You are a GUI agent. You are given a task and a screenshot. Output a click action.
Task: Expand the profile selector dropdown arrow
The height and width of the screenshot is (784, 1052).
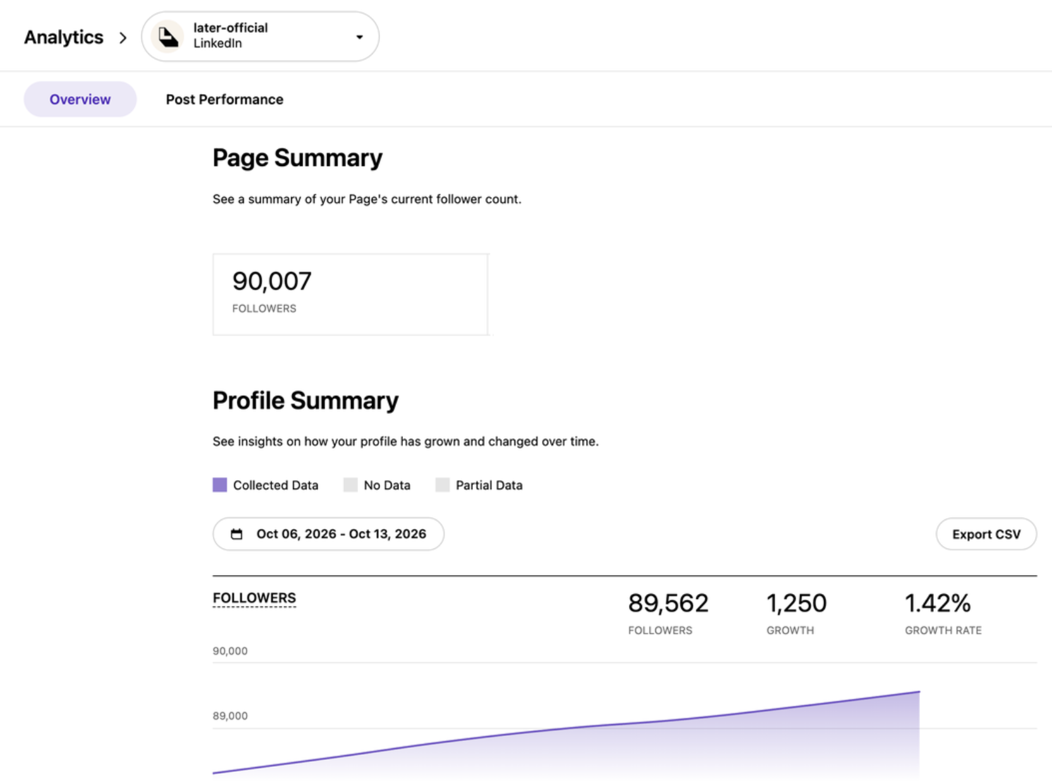pyautogui.click(x=359, y=37)
